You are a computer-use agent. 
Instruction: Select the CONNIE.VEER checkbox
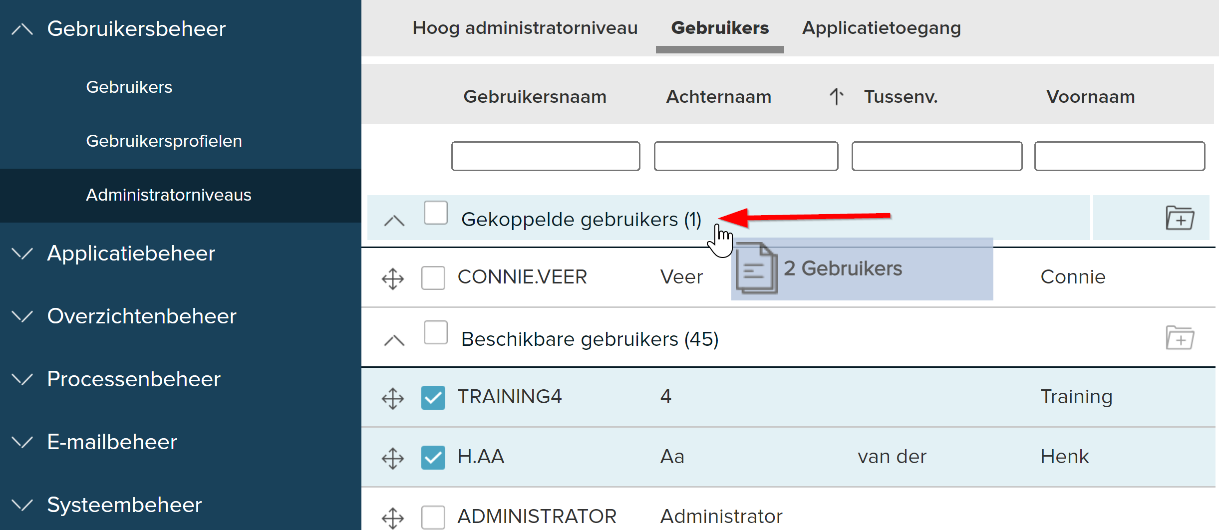pyautogui.click(x=433, y=277)
